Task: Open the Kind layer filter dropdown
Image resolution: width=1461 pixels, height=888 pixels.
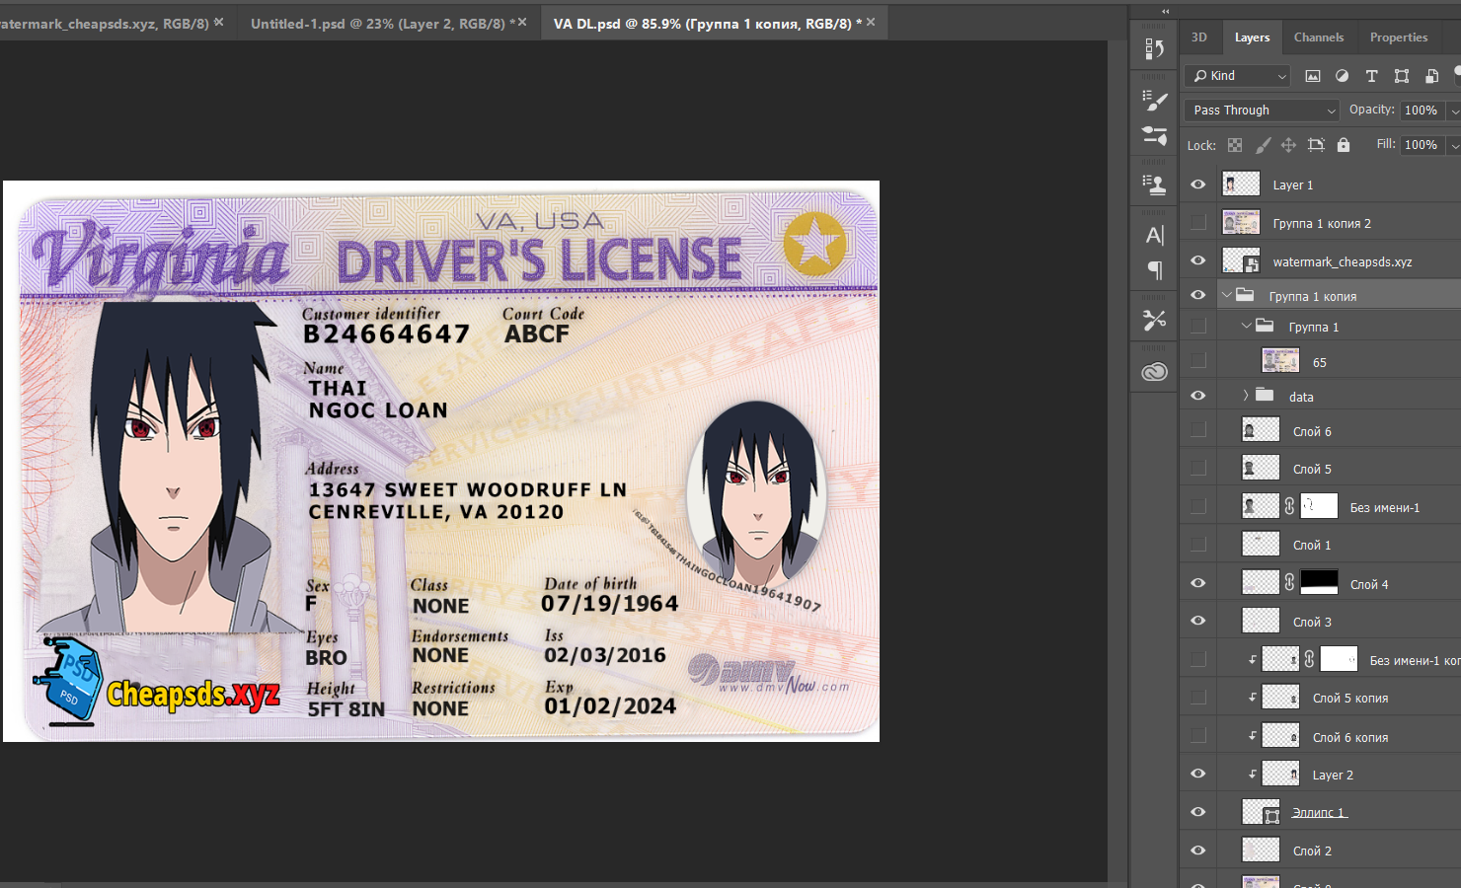Action: 1239,76
